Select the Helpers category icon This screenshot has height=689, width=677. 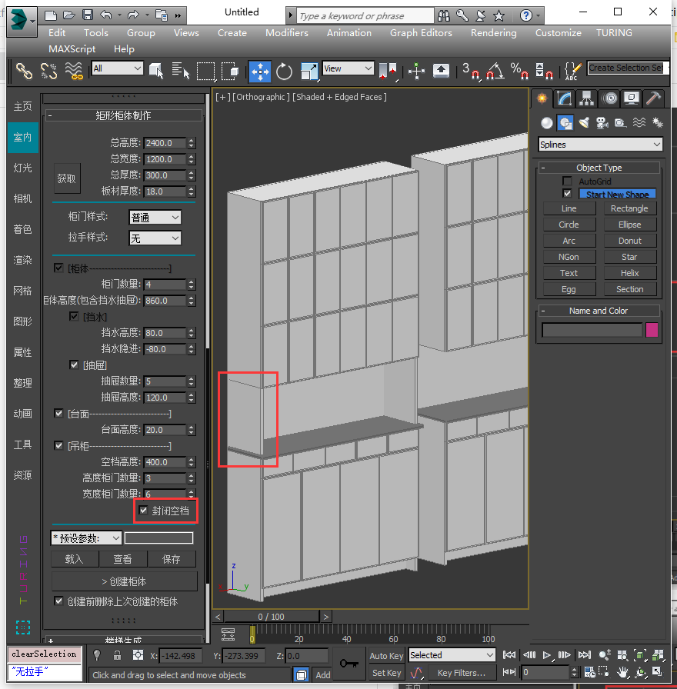pyautogui.click(x=620, y=123)
